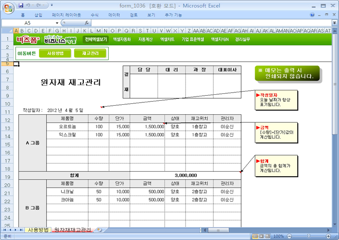The image size is (339, 240).
Task: Switch to the 사용방법 sheet tab
Action: pyautogui.click(x=38, y=230)
